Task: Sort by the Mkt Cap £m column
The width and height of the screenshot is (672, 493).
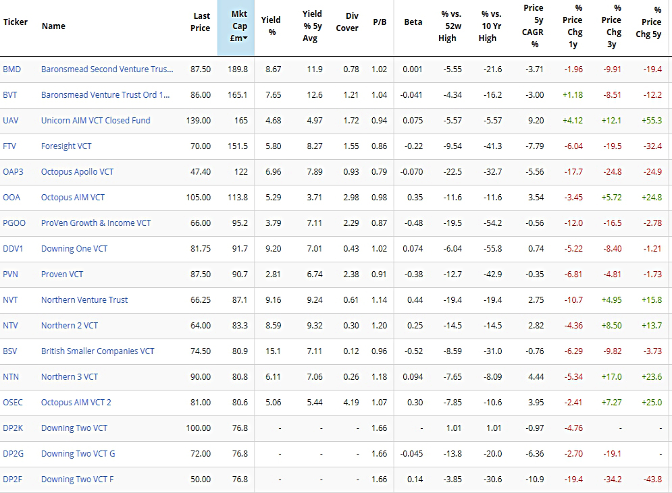Action: [238, 26]
